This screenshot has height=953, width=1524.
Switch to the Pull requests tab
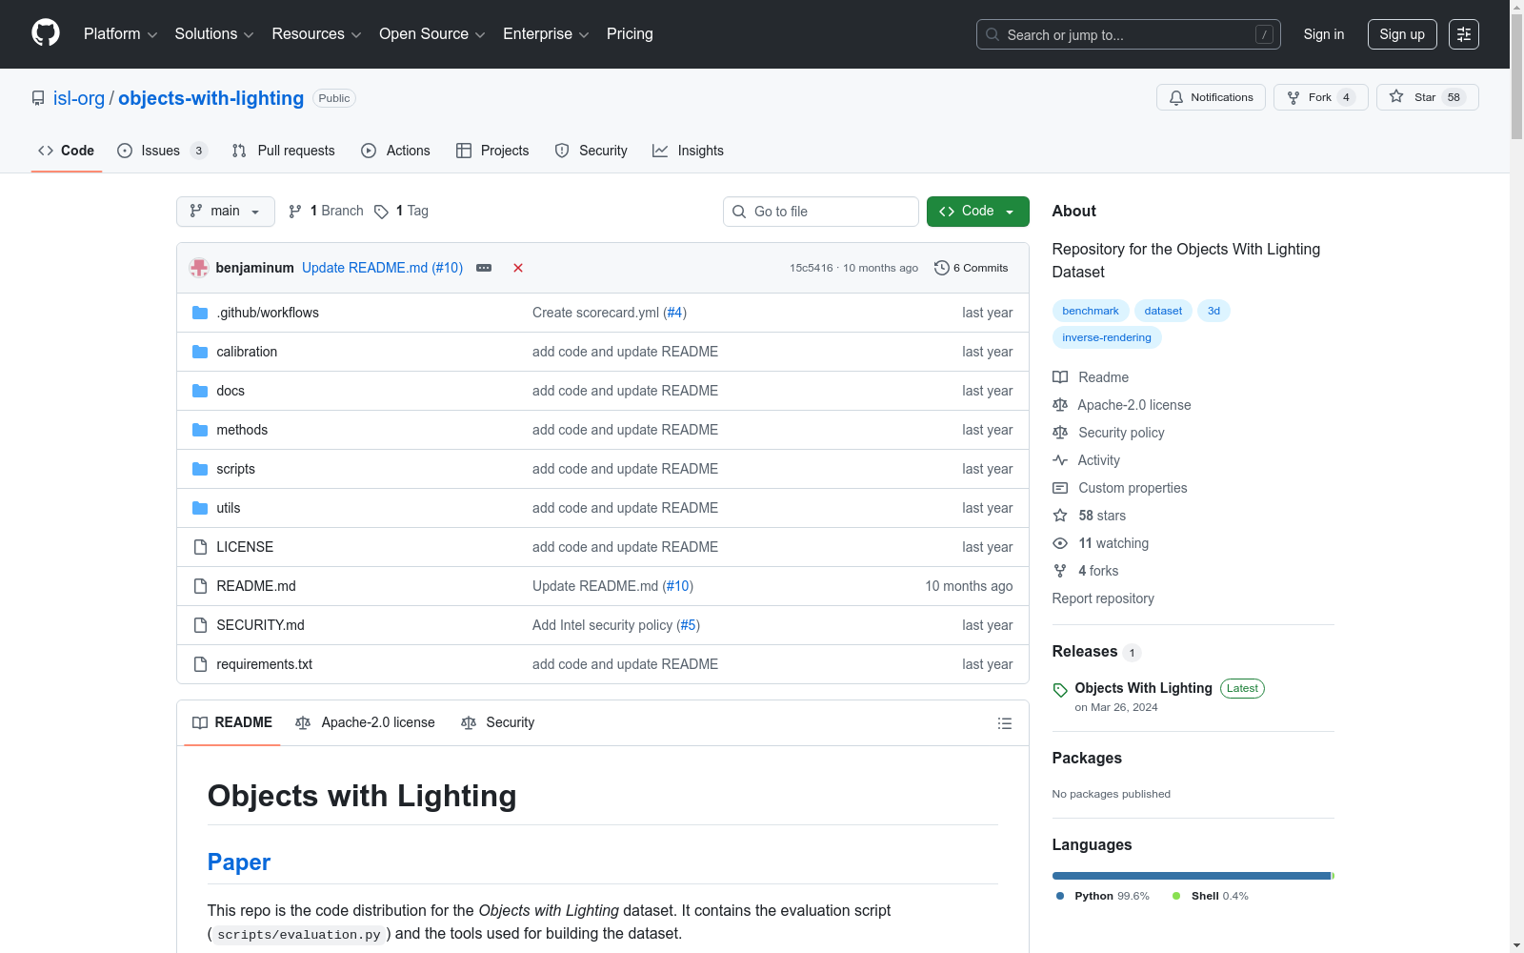[x=284, y=151]
